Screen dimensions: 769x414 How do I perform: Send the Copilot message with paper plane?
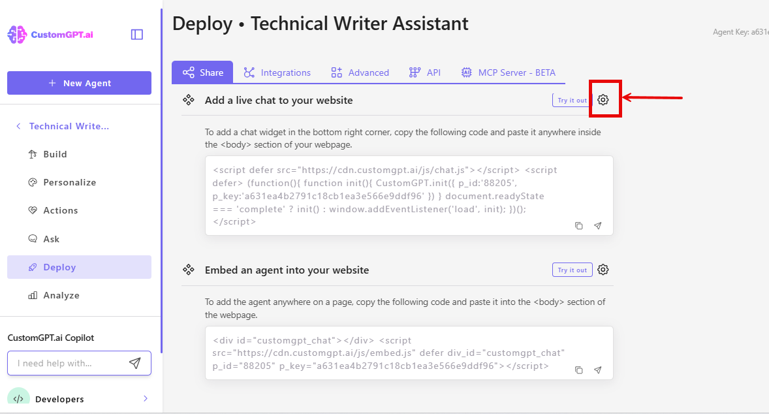[135, 363]
